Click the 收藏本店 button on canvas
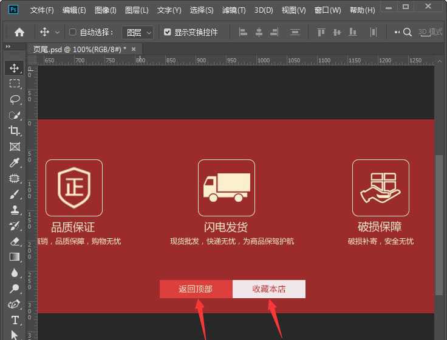 tap(269, 289)
